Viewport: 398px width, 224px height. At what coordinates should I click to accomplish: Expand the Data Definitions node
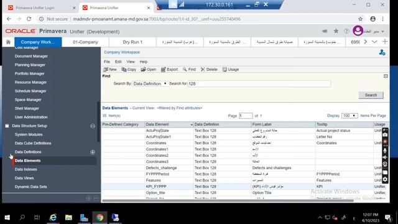(93, 152)
